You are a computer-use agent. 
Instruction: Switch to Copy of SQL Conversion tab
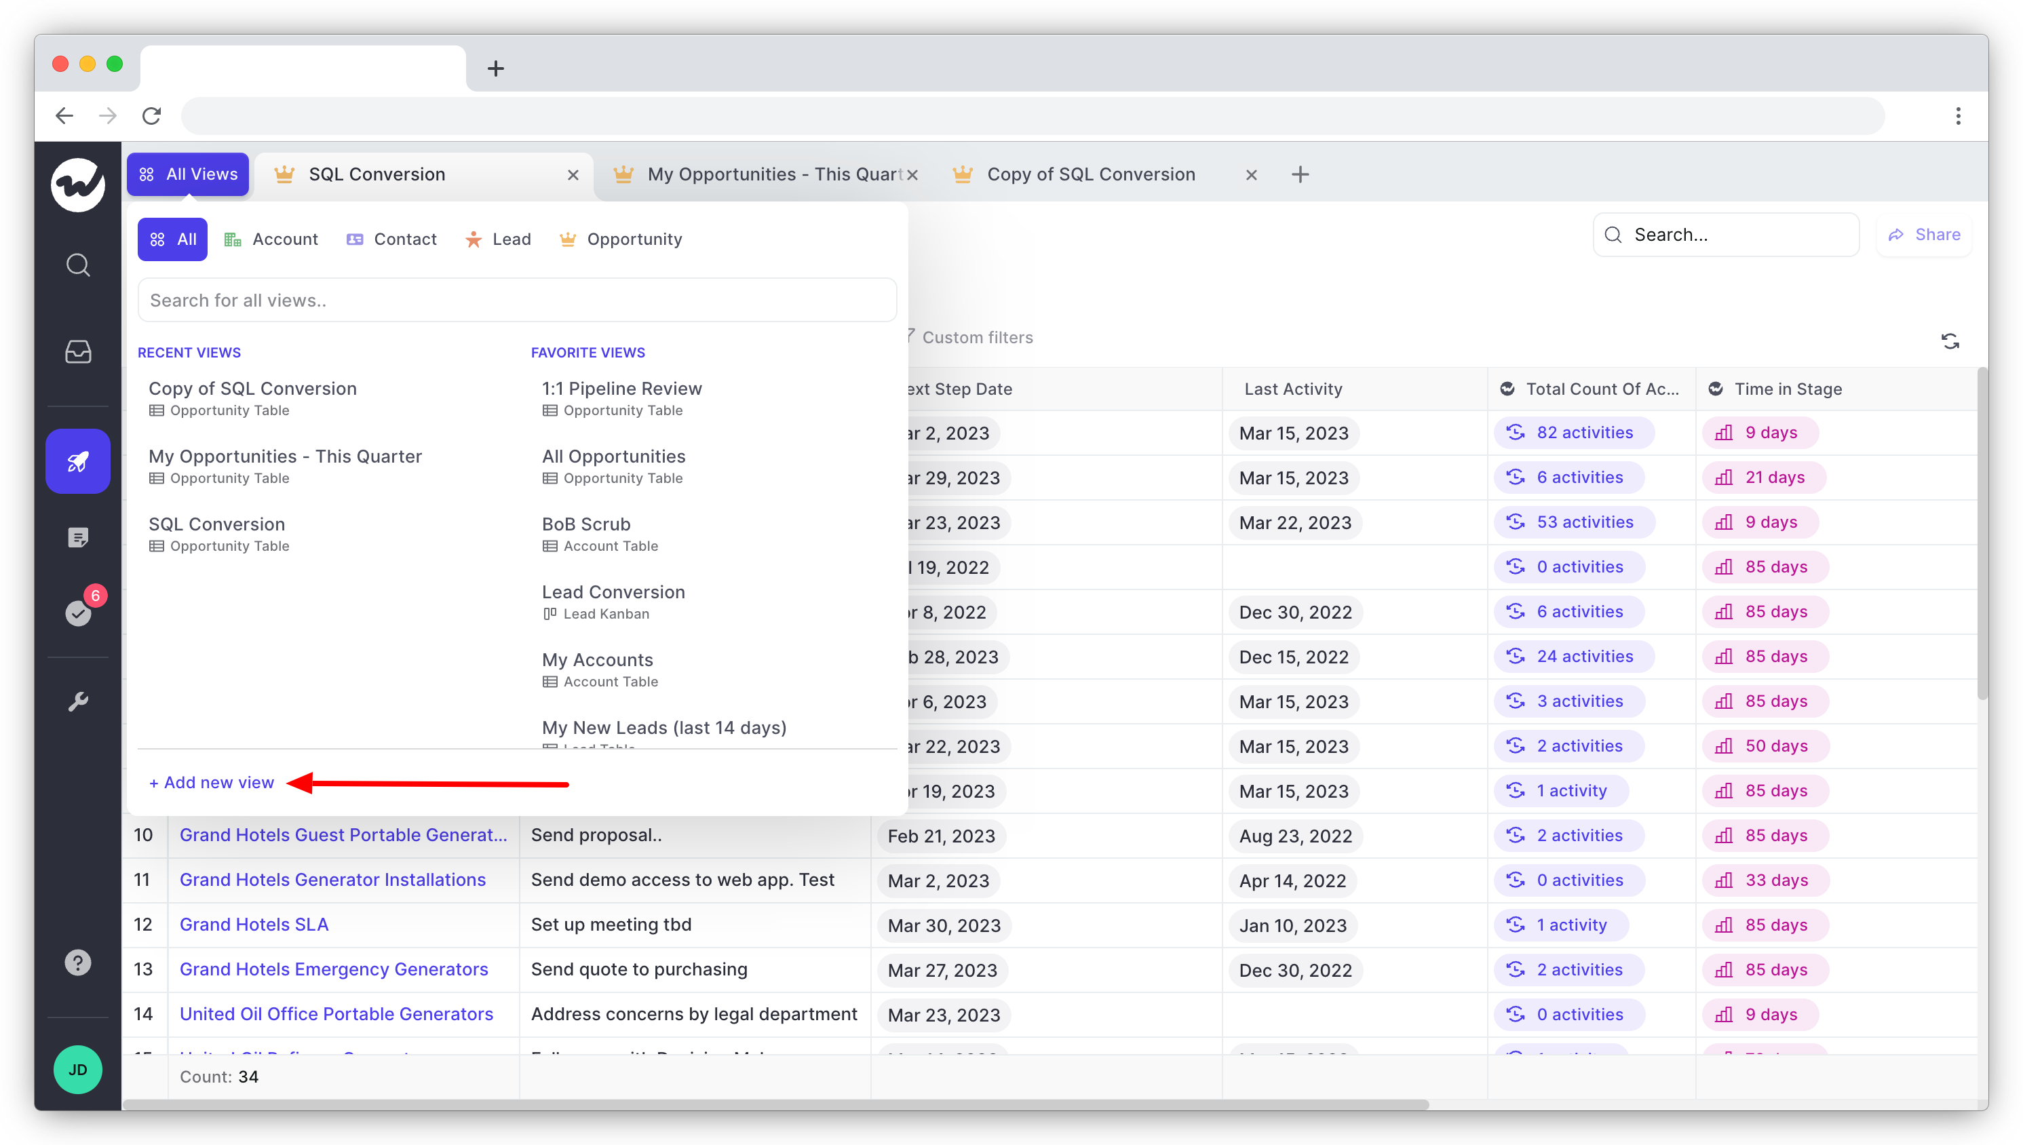point(1092,174)
